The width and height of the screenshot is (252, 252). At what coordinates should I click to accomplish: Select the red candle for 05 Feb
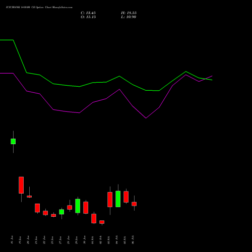126,197
